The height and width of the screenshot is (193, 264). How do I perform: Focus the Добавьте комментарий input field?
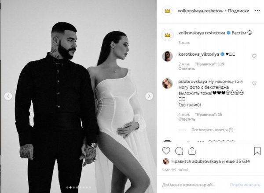pyautogui.click(x=194, y=185)
